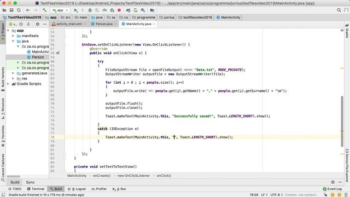Toggle the Build tool window button

tap(56, 189)
